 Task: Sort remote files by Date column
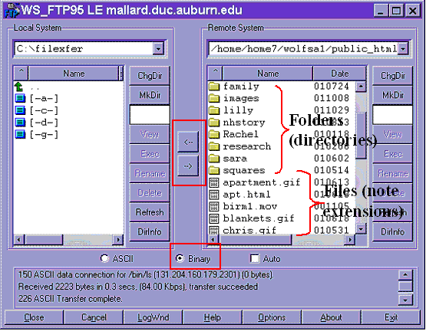[x=339, y=74]
